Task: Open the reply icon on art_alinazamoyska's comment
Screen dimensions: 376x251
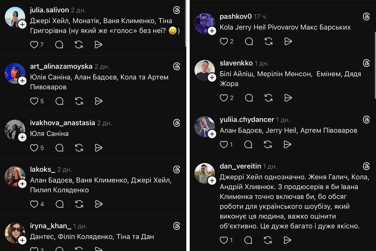Action: (x=59, y=101)
